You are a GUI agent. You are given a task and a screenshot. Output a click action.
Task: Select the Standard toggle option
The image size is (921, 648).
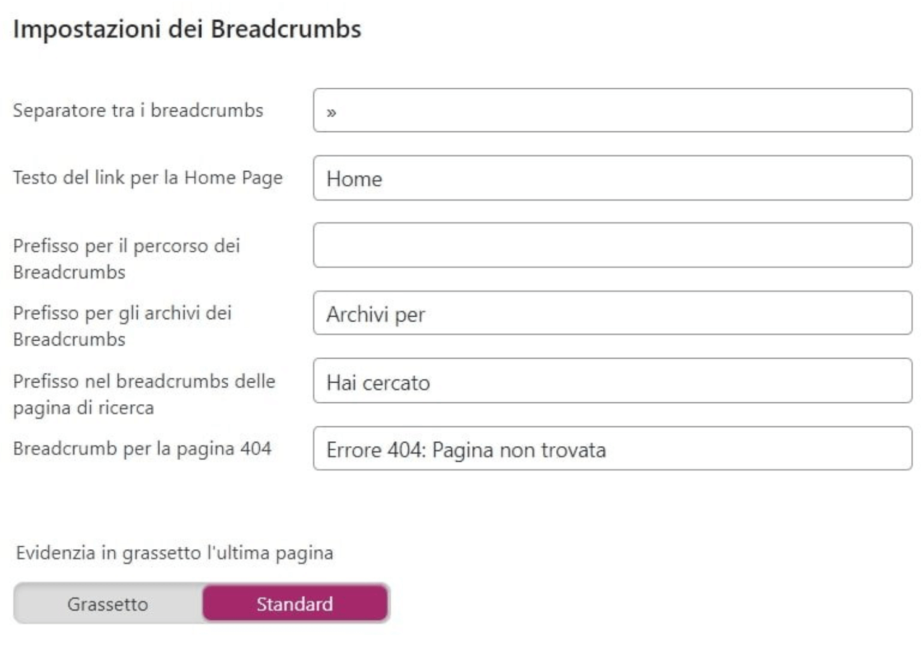click(x=295, y=604)
